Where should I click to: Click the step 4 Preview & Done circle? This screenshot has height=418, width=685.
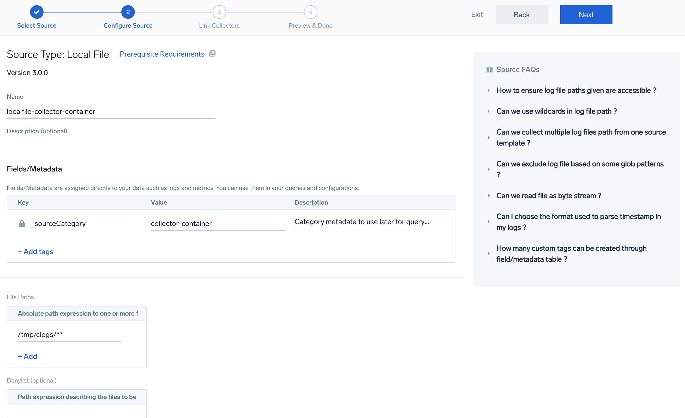pos(310,12)
